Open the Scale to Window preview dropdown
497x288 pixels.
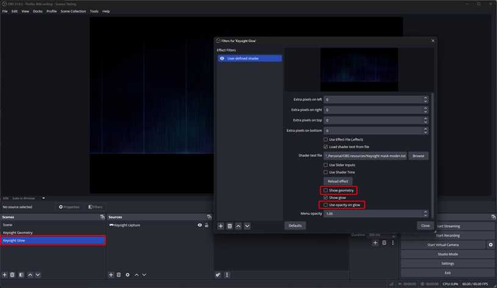coord(43,198)
